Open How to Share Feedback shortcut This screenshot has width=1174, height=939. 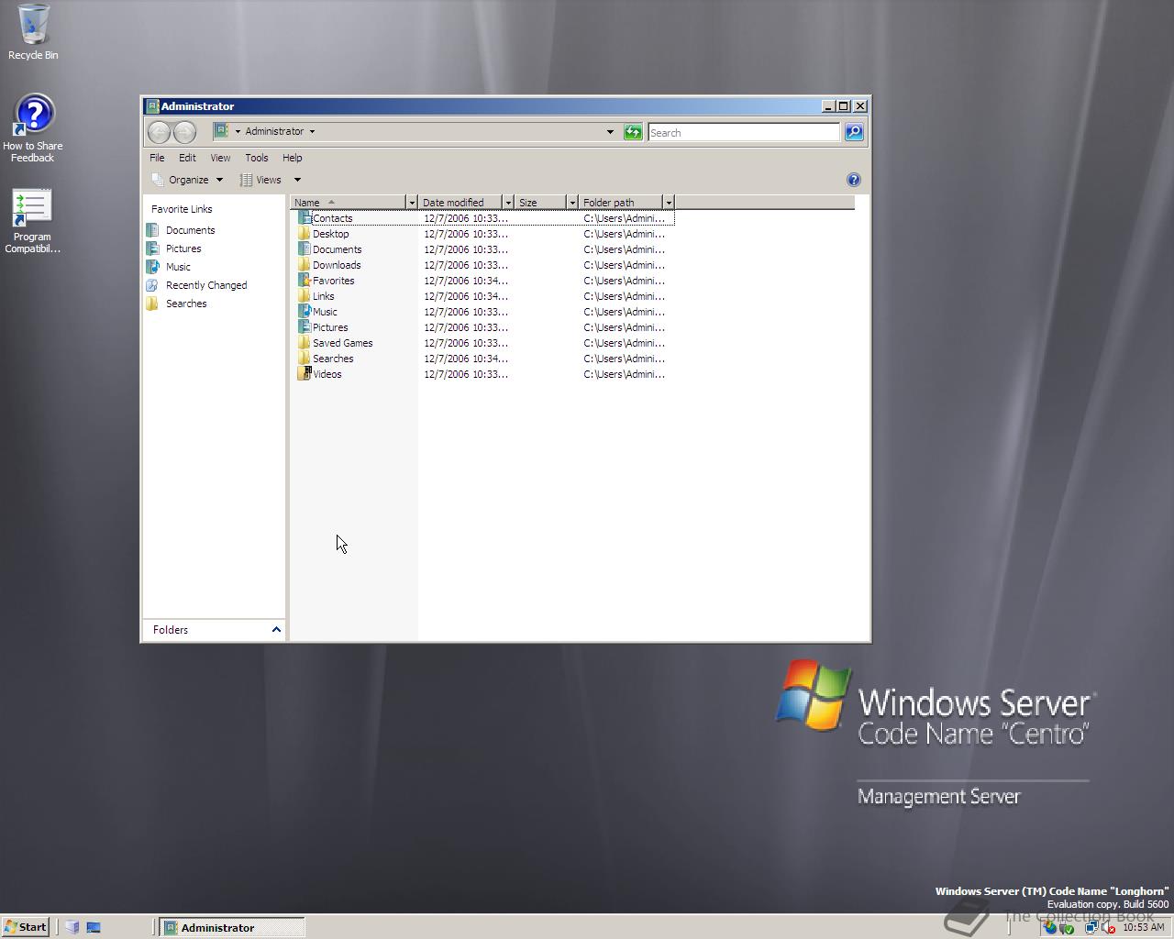click(x=33, y=128)
